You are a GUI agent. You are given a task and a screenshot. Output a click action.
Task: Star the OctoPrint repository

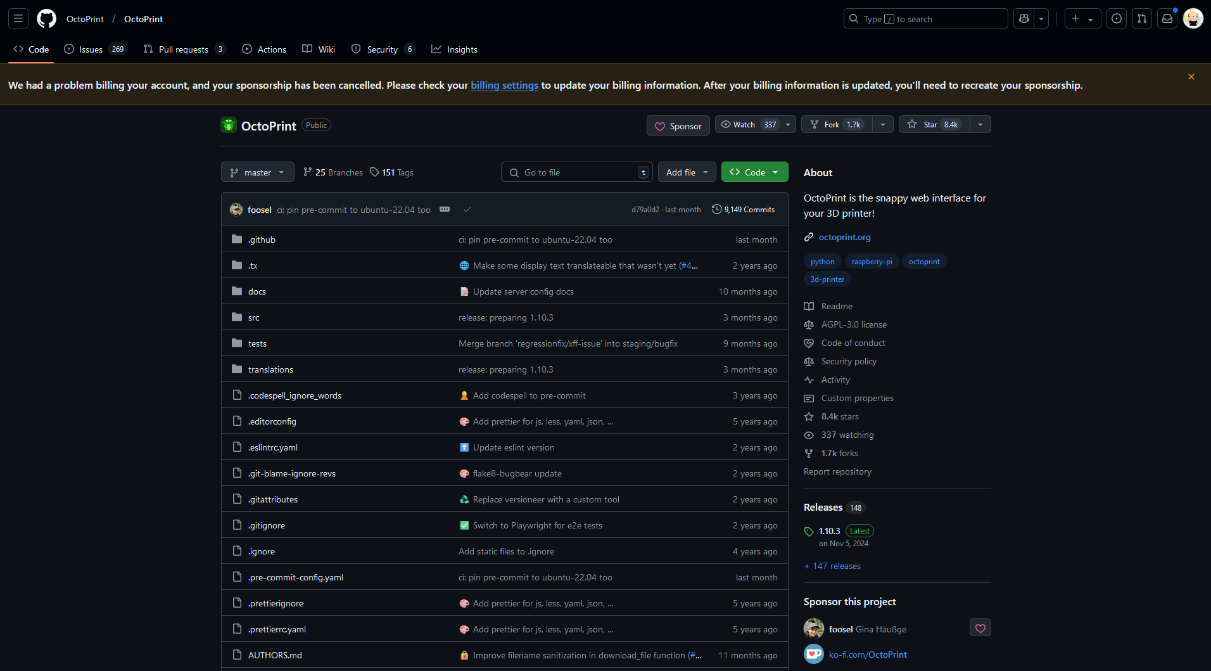pyautogui.click(x=934, y=125)
